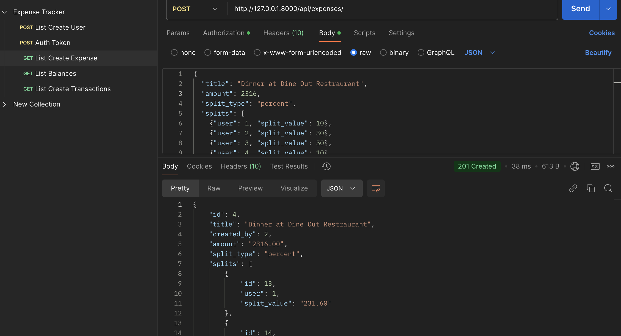This screenshot has width=621, height=336.
Task: Toggle the word wrap lines icon
Action: coord(376,188)
